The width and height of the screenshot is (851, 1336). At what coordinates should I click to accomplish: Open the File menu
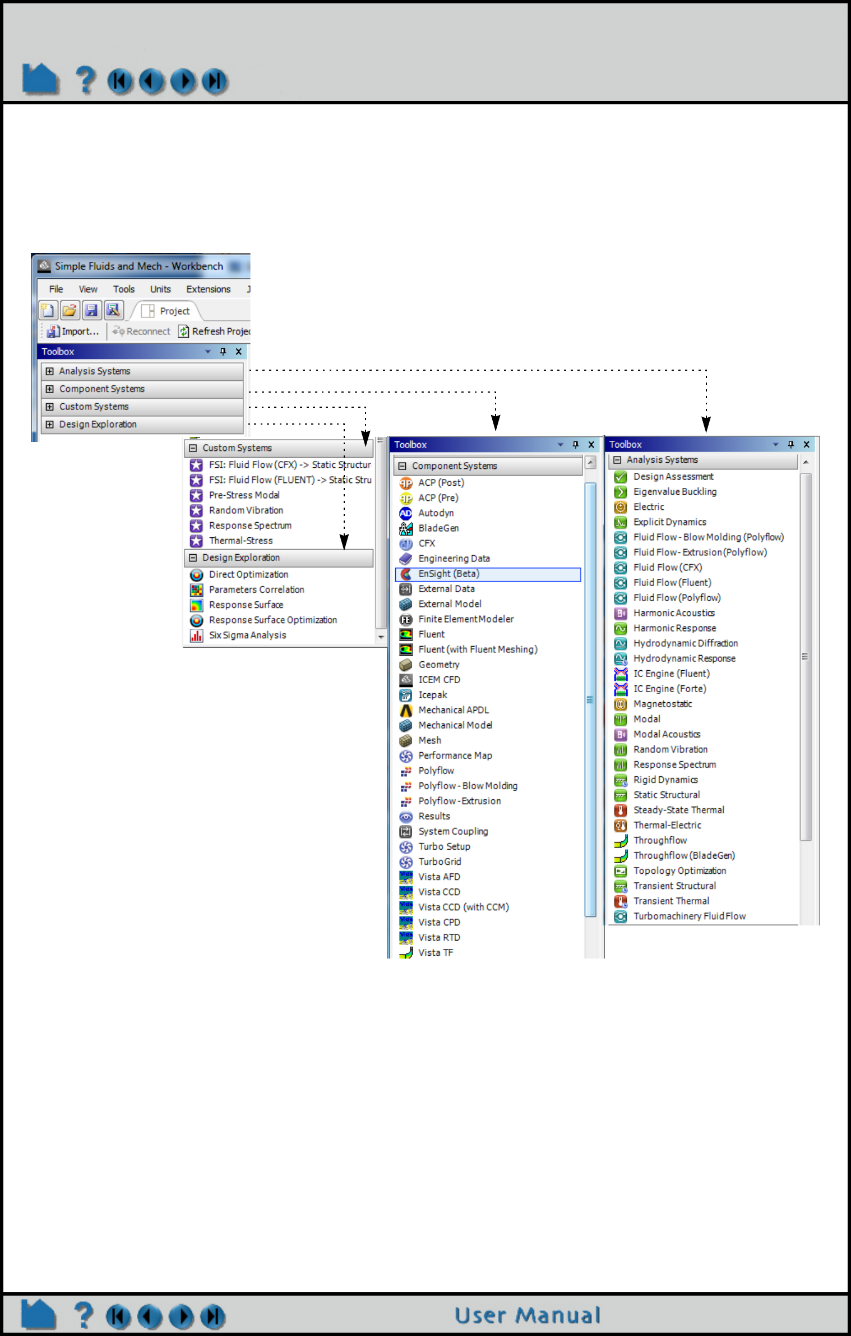click(x=56, y=289)
